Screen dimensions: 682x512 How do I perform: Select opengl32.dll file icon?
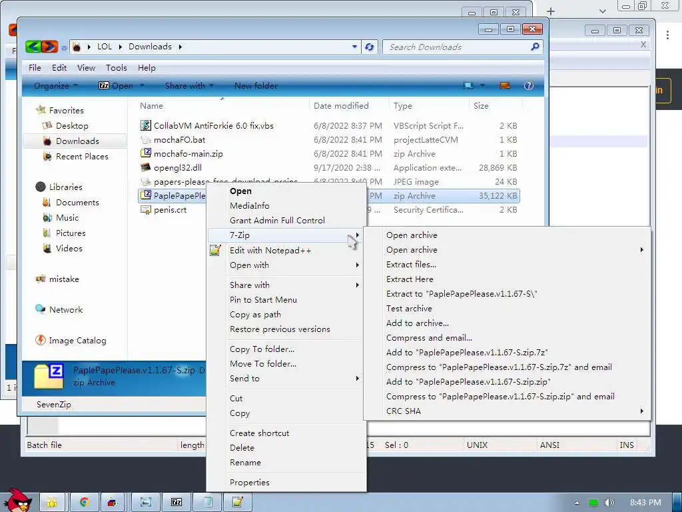tap(146, 167)
